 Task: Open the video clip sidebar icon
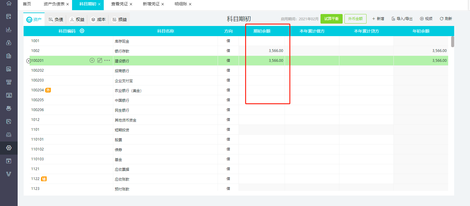click(9, 161)
